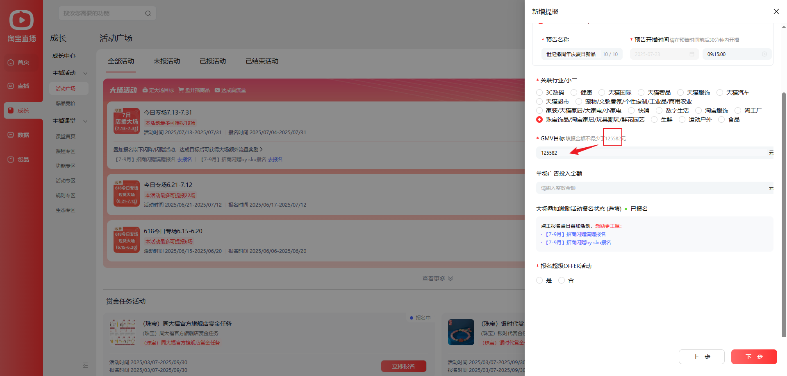This screenshot has height=376, width=787.
Task: Open the 招商闪赠满赠报名 link in panel
Action: tap(575, 234)
